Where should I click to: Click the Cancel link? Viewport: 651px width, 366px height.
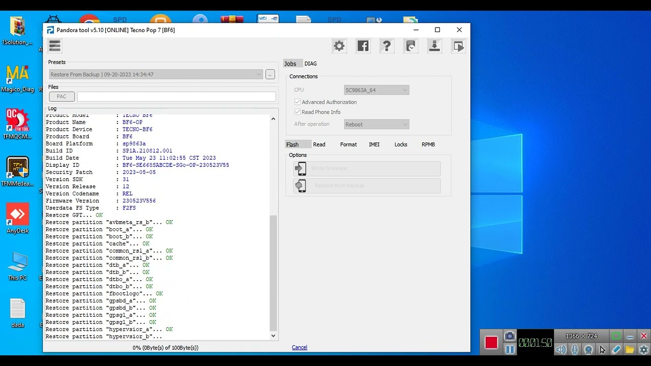[300, 347]
